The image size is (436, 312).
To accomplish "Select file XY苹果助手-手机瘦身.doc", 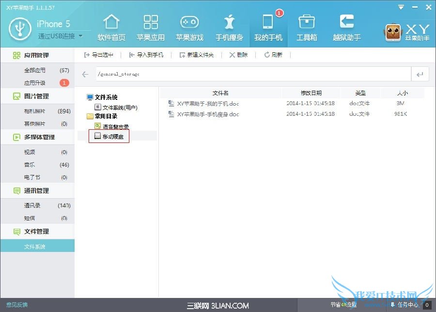I will (208, 114).
